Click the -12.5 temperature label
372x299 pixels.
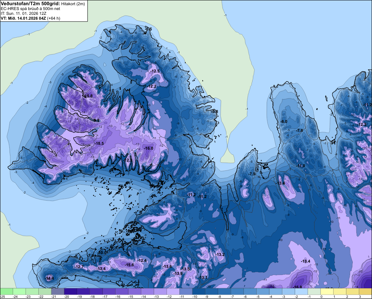point(155,71)
